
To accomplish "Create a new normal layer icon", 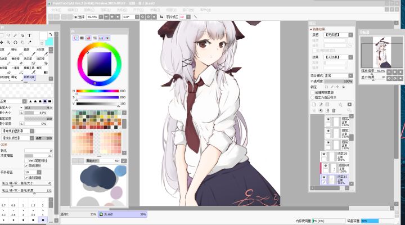I will 314,105.
